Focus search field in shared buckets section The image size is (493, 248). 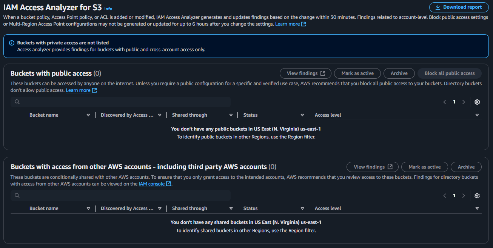click(x=120, y=195)
